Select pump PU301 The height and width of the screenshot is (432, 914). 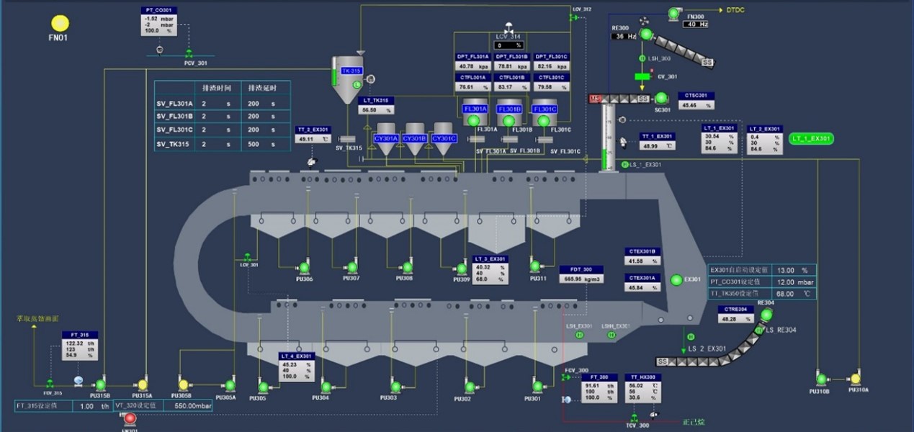point(537,387)
